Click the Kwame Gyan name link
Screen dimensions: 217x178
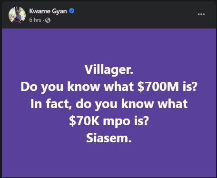click(48, 11)
